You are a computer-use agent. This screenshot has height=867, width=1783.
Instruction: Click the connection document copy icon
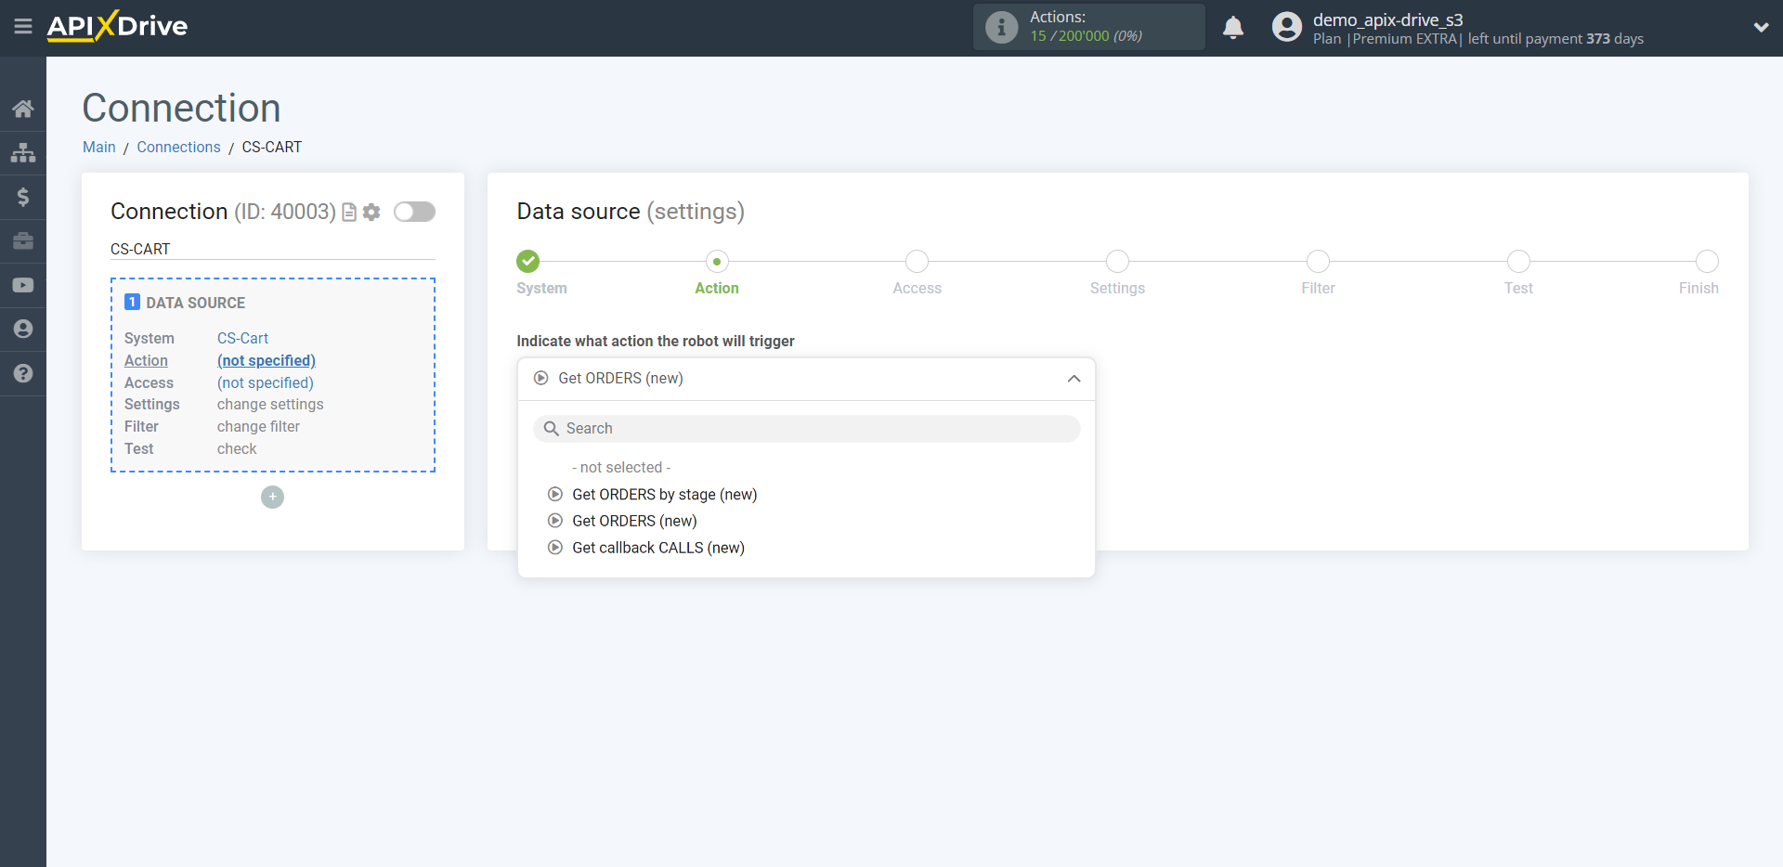(x=349, y=213)
